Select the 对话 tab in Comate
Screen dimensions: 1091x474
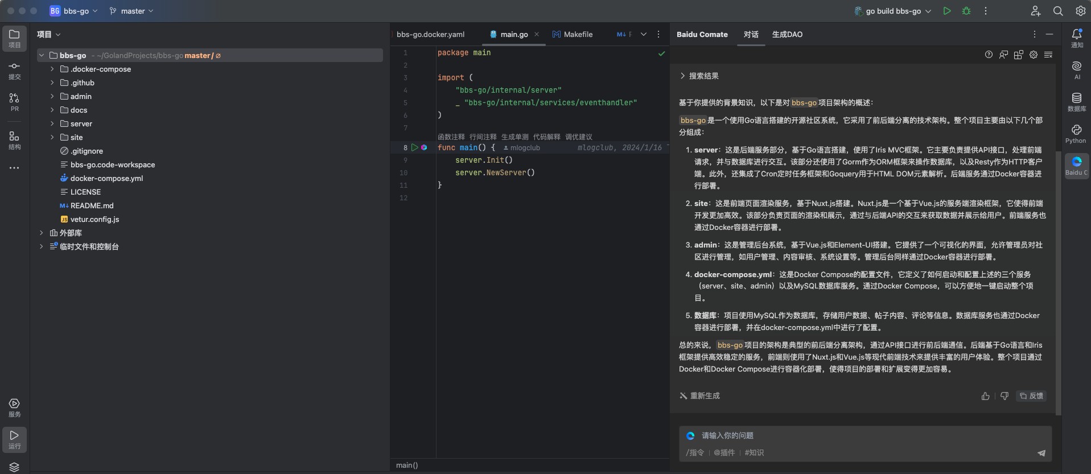click(x=751, y=34)
